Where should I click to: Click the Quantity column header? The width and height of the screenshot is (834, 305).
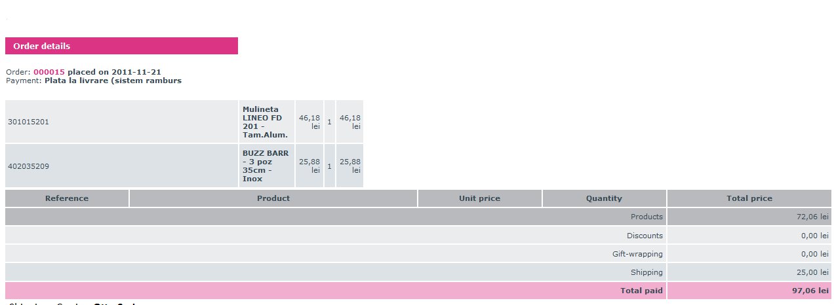click(x=605, y=198)
